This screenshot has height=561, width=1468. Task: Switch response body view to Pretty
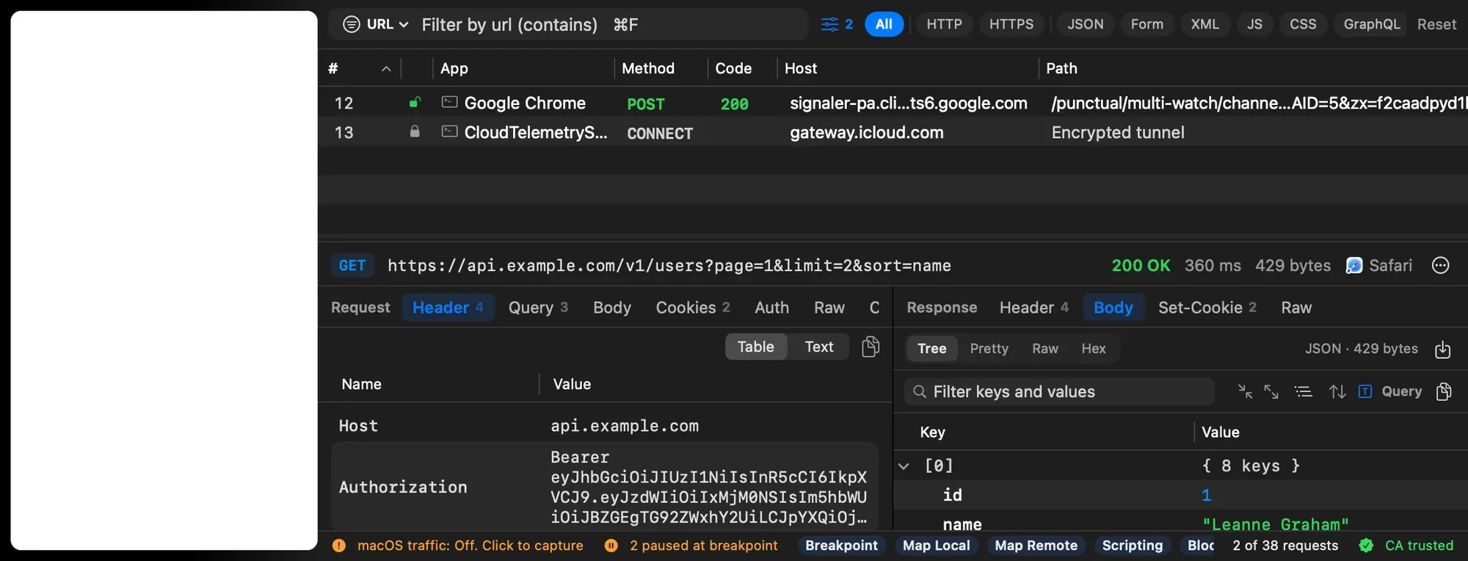click(x=989, y=349)
